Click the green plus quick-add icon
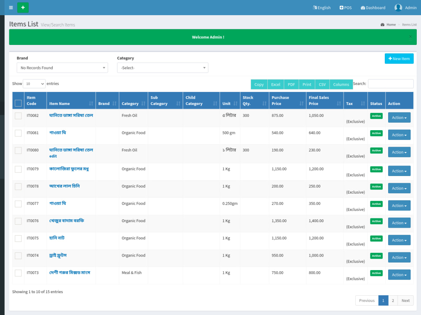Image resolution: width=421 pixels, height=315 pixels. click(23, 8)
